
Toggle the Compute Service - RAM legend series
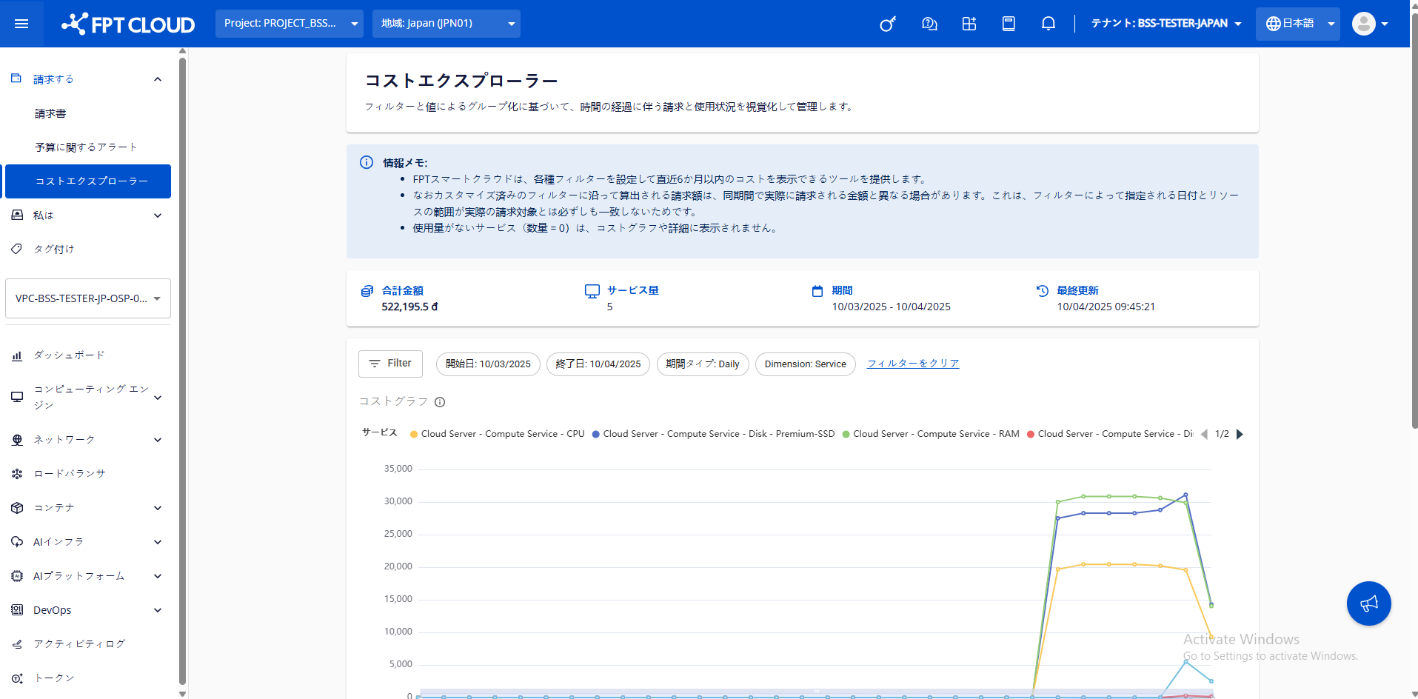click(931, 434)
